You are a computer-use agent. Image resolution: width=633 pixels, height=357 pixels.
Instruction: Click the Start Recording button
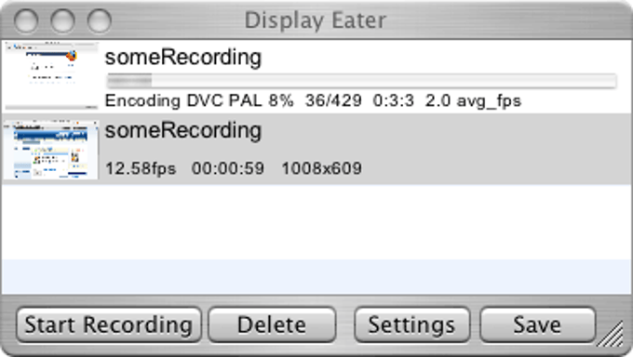tap(109, 325)
